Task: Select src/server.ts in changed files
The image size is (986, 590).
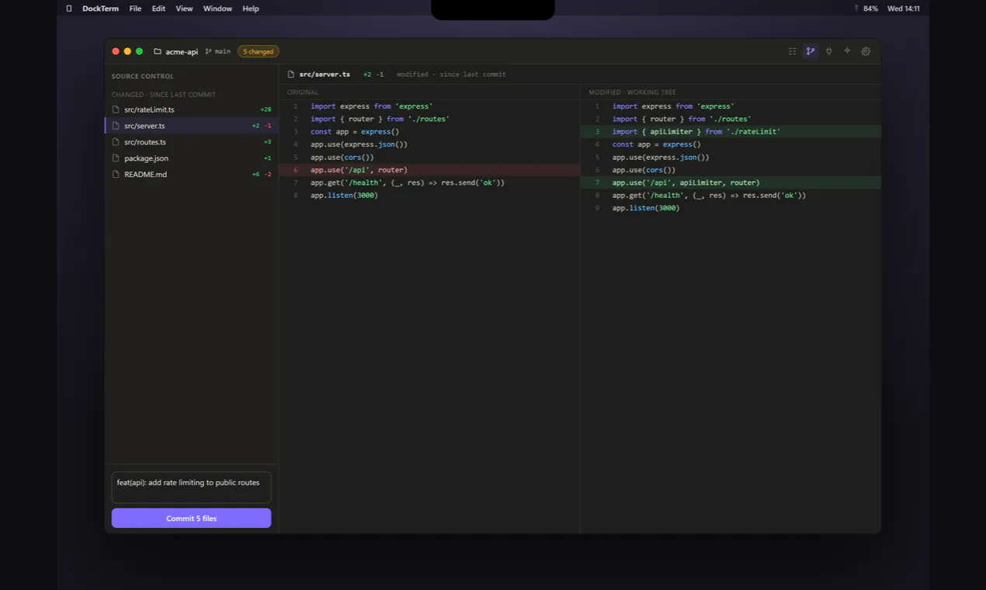Action: pos(192,126)
